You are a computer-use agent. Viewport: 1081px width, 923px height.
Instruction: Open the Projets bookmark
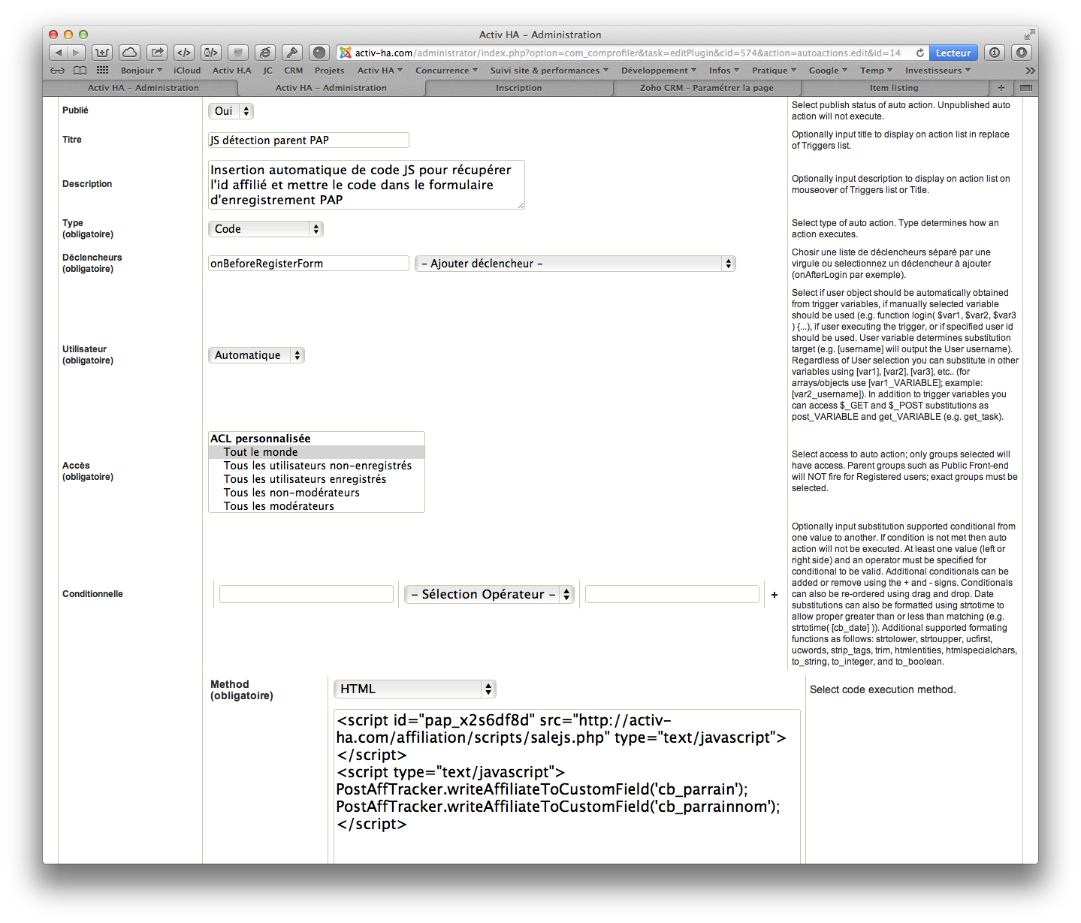(x=330, y=71)
